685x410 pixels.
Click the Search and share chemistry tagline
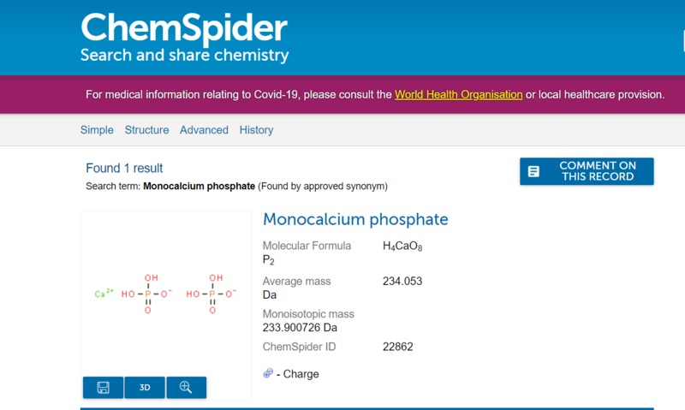click(x=184, y=56)
